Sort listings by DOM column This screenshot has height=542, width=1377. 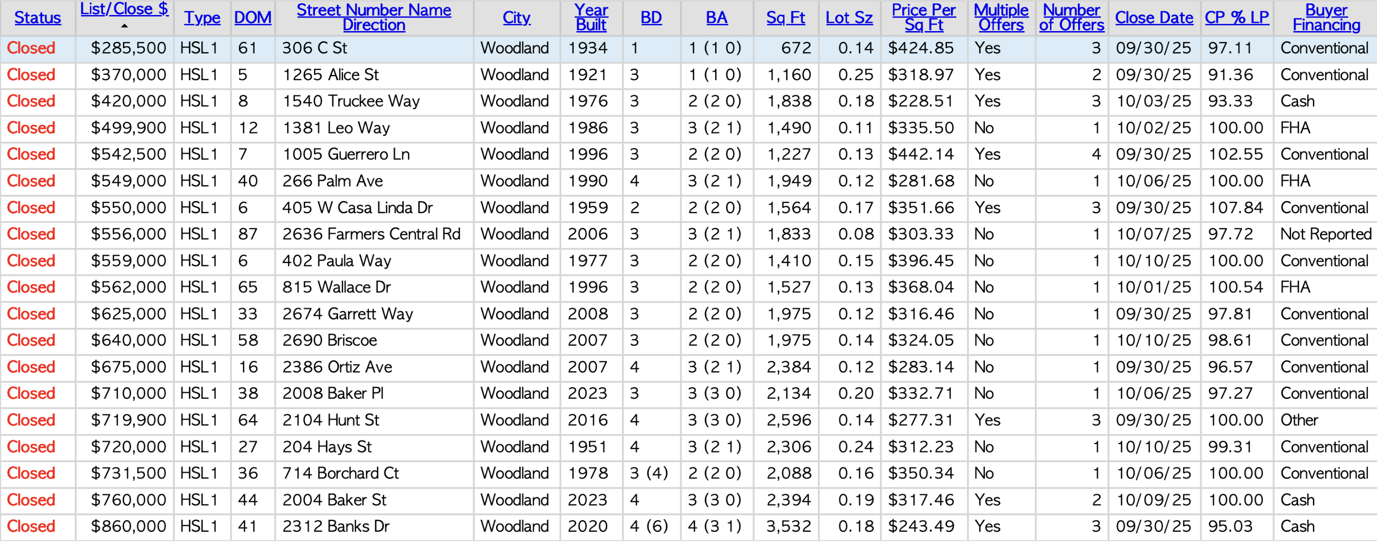point(252,17)
